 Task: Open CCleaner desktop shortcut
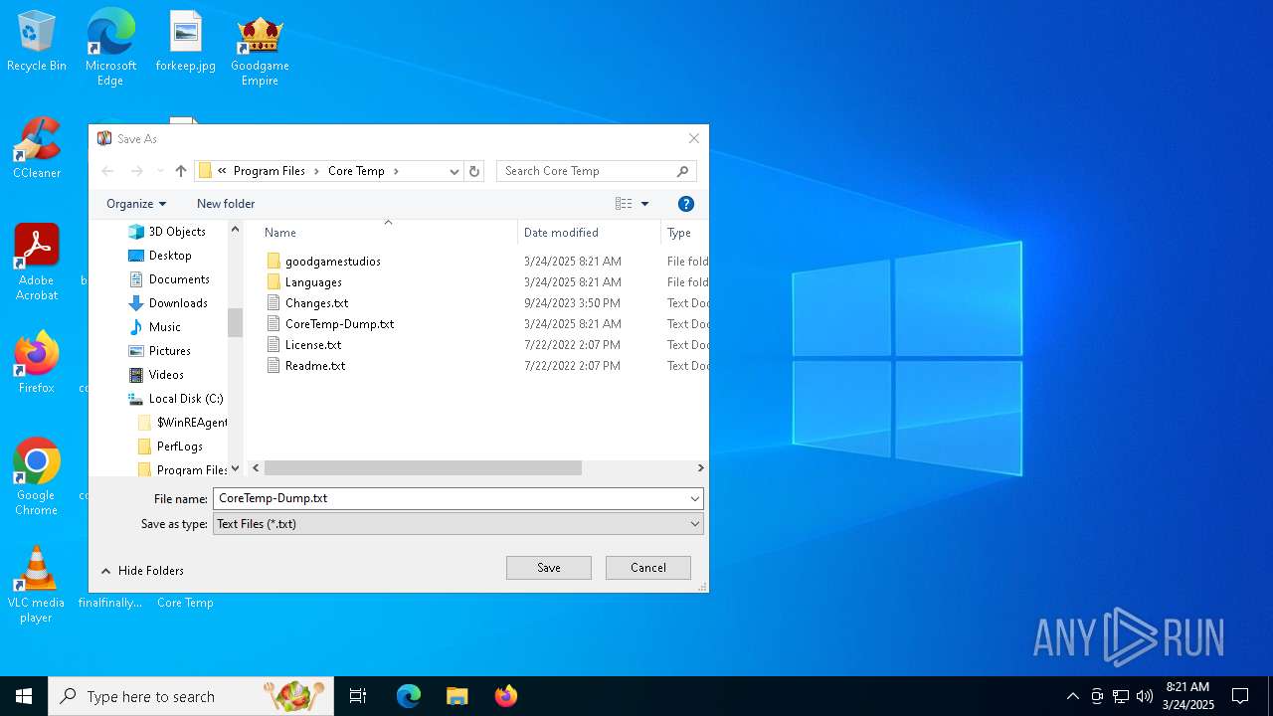click(37, 148)
